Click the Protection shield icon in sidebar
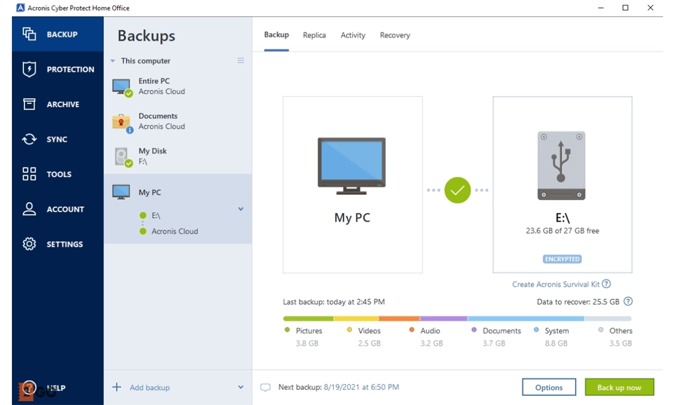 coord(29,69)
